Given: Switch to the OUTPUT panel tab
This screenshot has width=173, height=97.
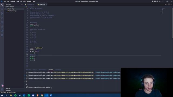Looking at the screenshot, I should [x=35, y=70].
